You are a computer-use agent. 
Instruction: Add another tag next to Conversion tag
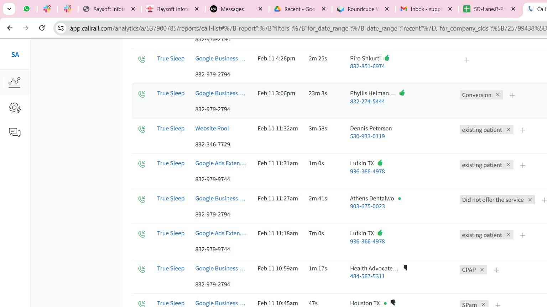tap(512, 95)
